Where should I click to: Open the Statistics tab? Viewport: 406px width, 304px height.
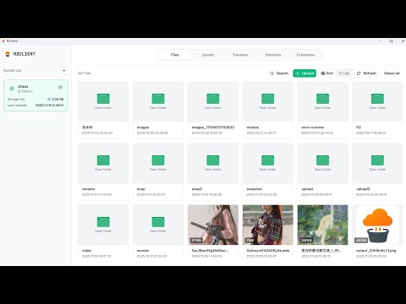(x=273, y=55)
